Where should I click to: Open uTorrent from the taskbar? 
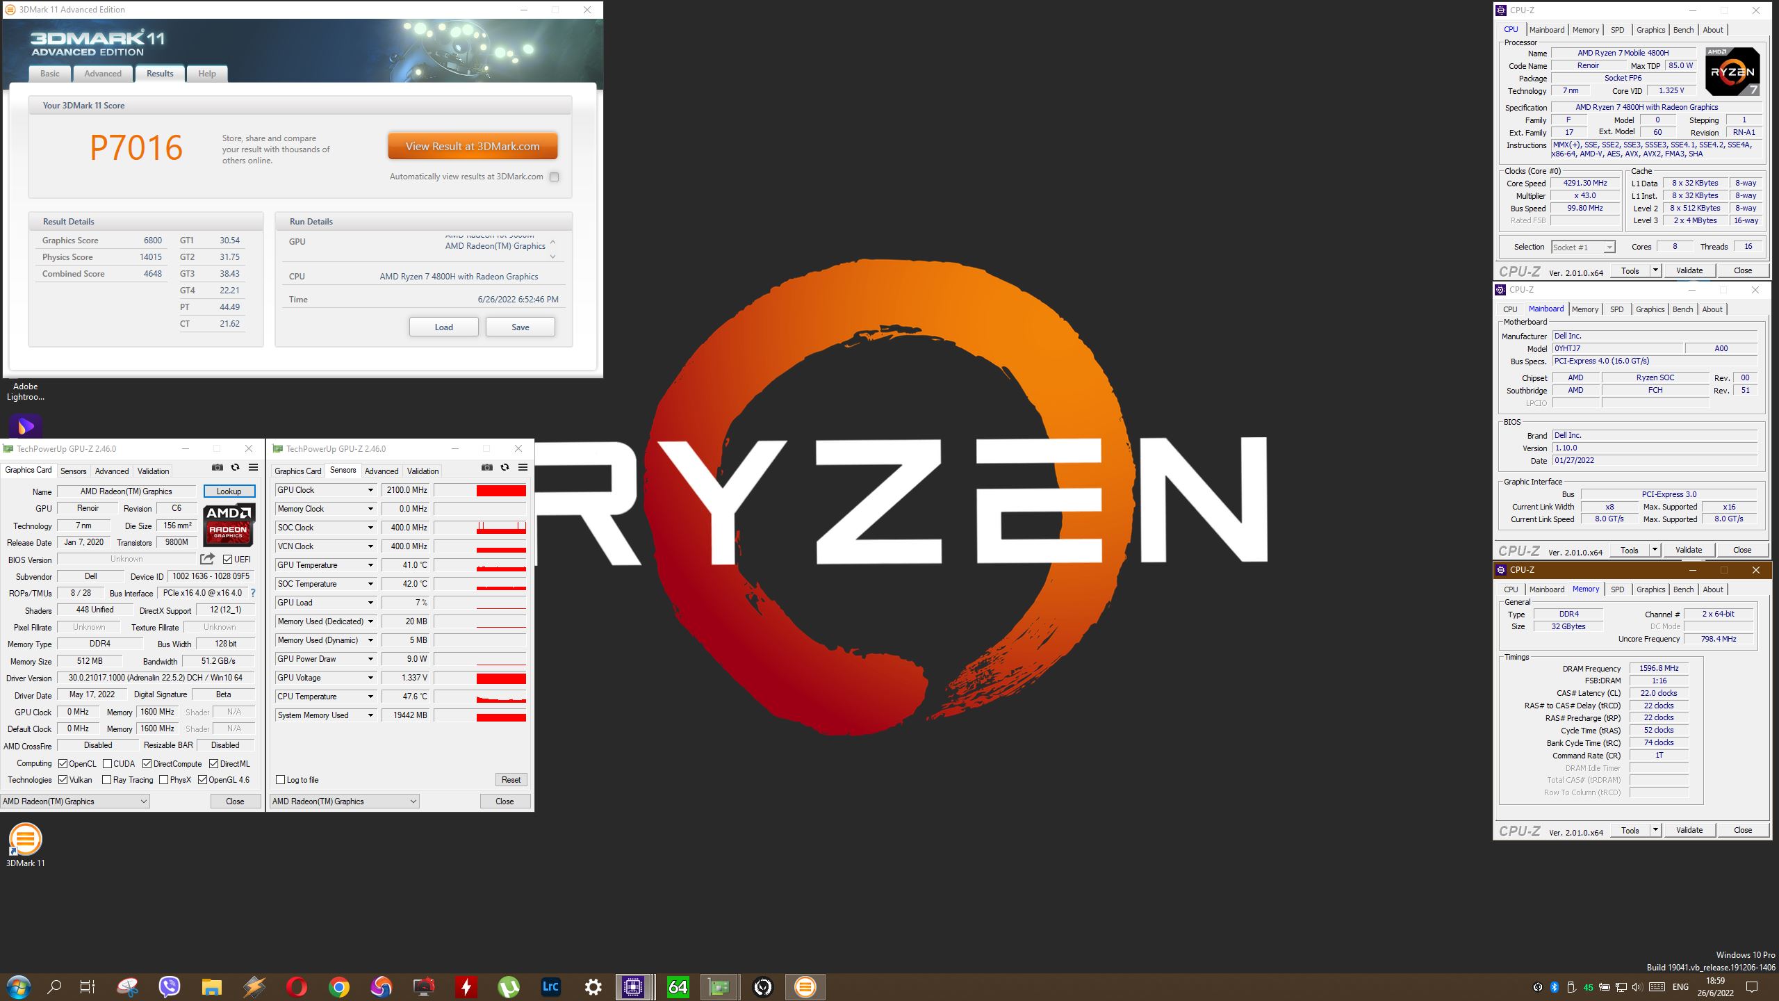tap(509, 987)
